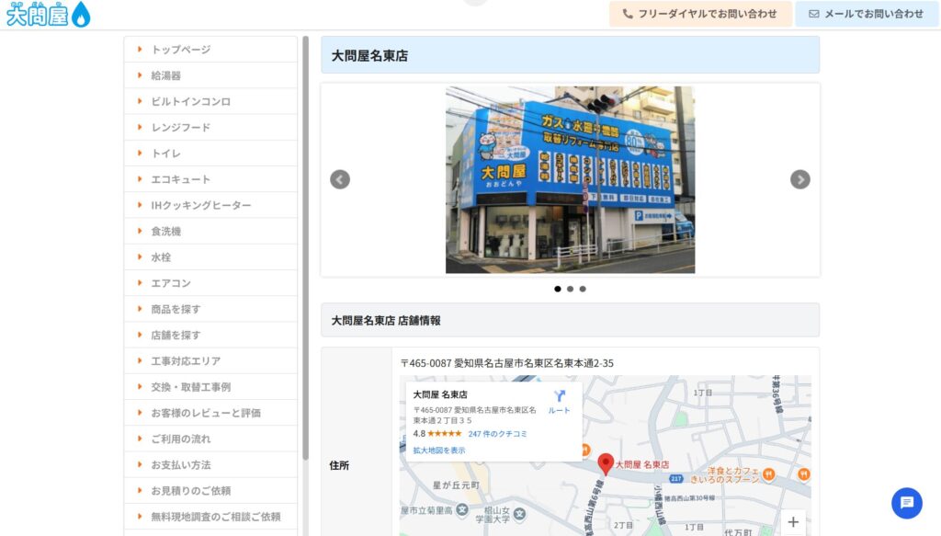Open トイレ category in sidebar
The width and height of the screenshot is (941, 536).
pyautogui.click(x=210, y=153)
